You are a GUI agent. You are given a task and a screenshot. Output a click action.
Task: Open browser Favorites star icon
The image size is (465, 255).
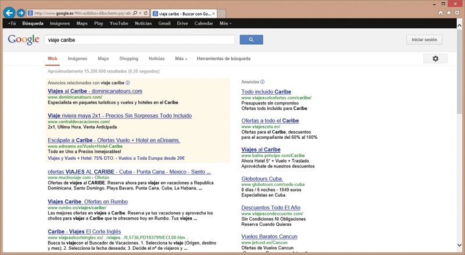pyautogui.click(x=449, y=13)
